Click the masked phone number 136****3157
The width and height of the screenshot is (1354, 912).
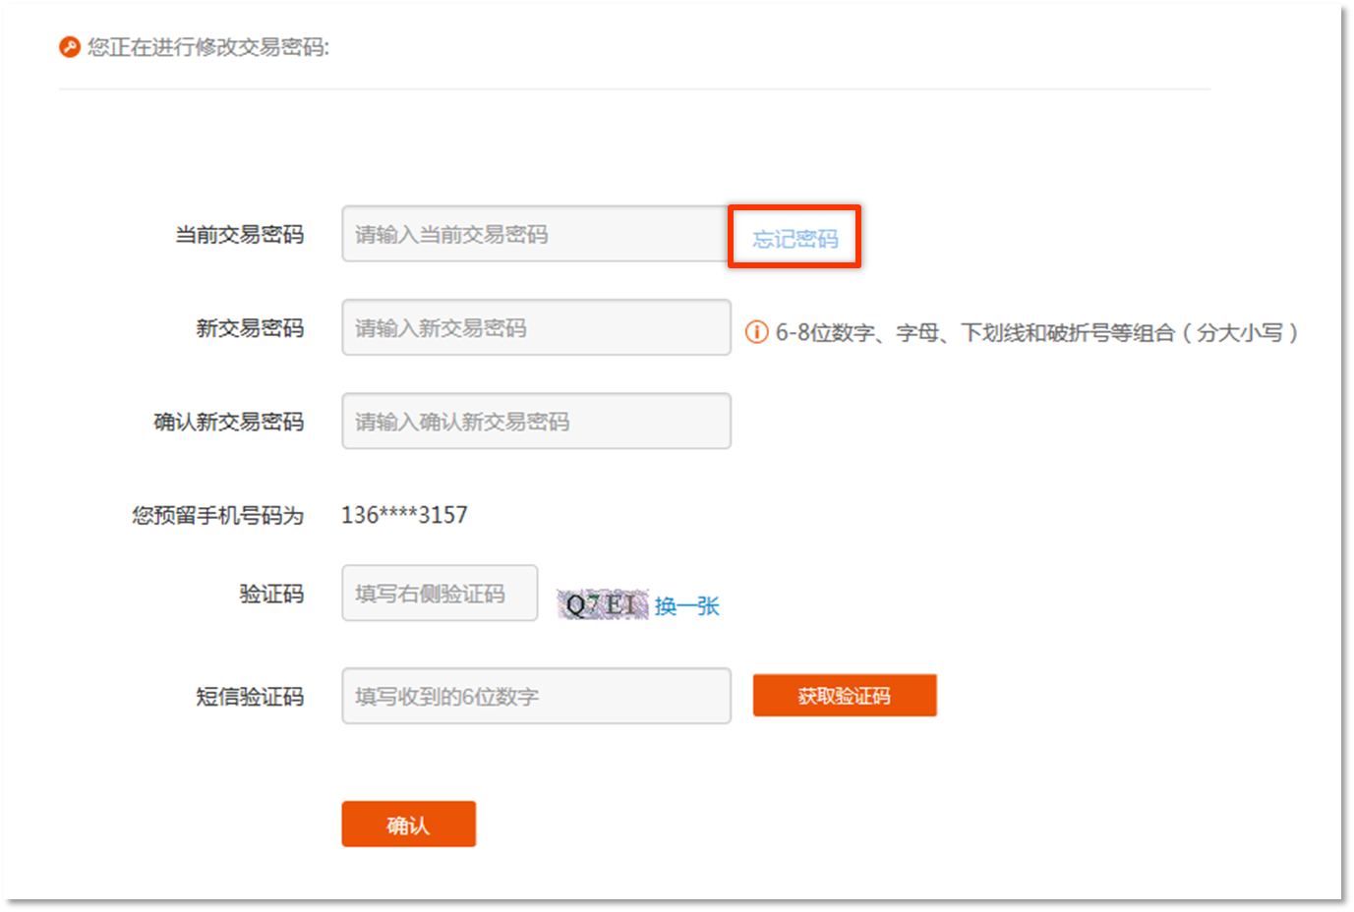[x=404, y=515]
